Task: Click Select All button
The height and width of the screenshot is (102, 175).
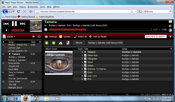Action: coord(80,37)
